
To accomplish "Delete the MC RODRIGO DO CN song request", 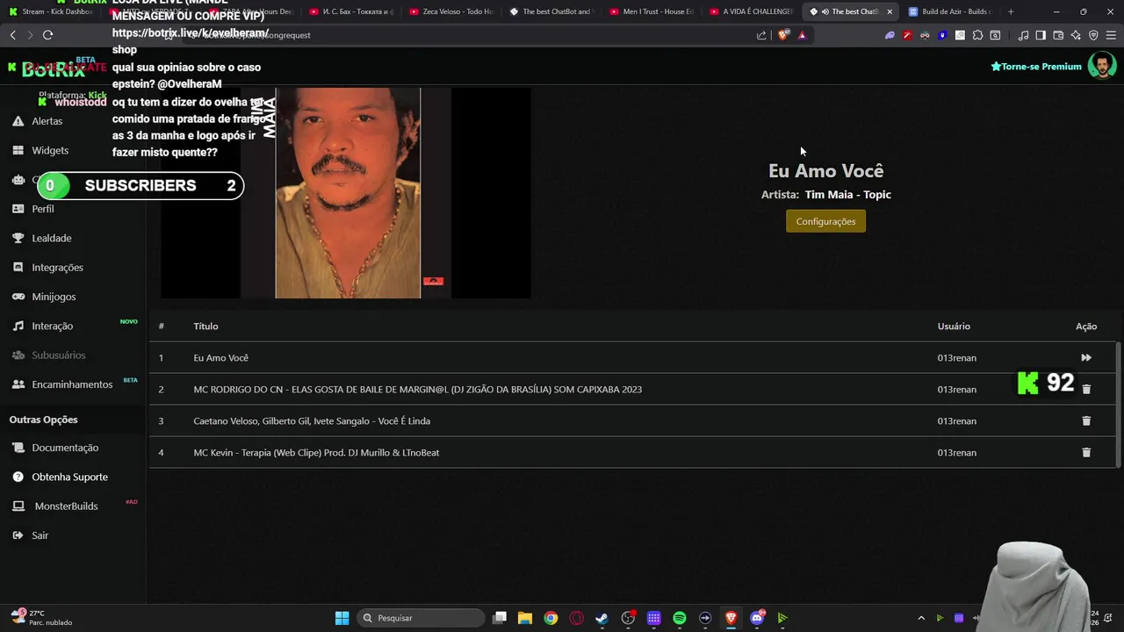I will click(x=1086, y=389).
